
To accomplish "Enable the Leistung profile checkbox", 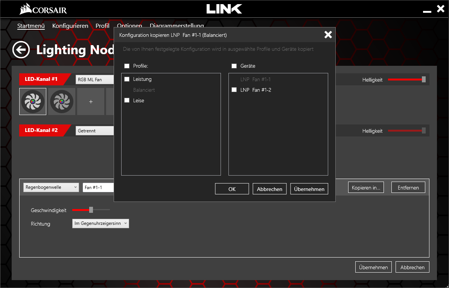I will (x=127, y=79).
